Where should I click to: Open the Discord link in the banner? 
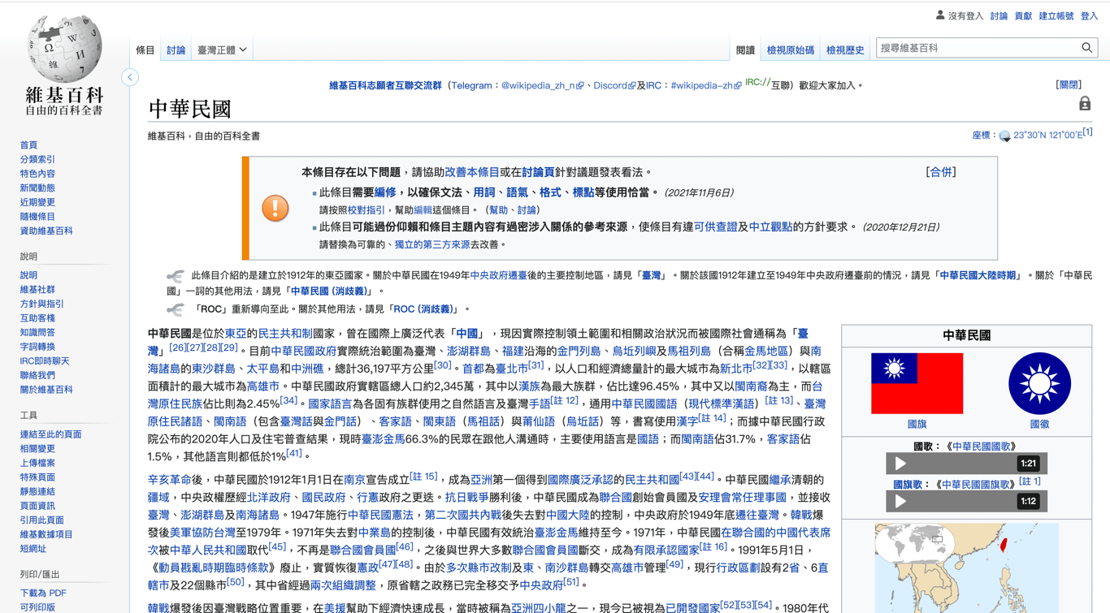click(614, 85)
